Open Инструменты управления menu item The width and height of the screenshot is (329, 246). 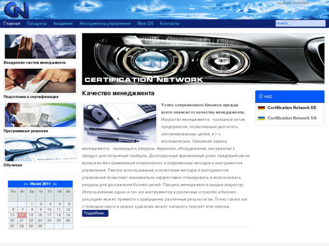click(105, 23)
